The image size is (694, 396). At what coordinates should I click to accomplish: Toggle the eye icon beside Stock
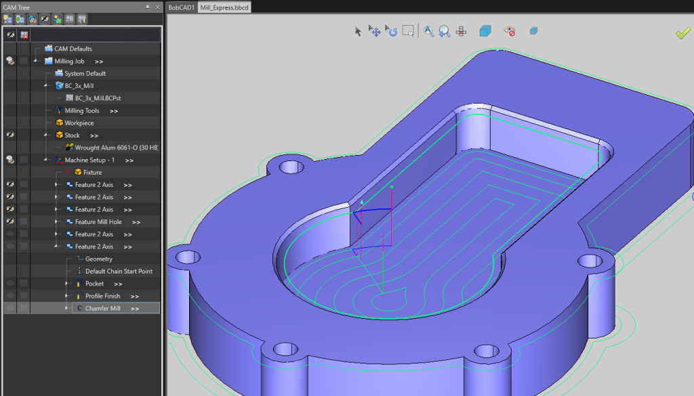click(9, 135)
